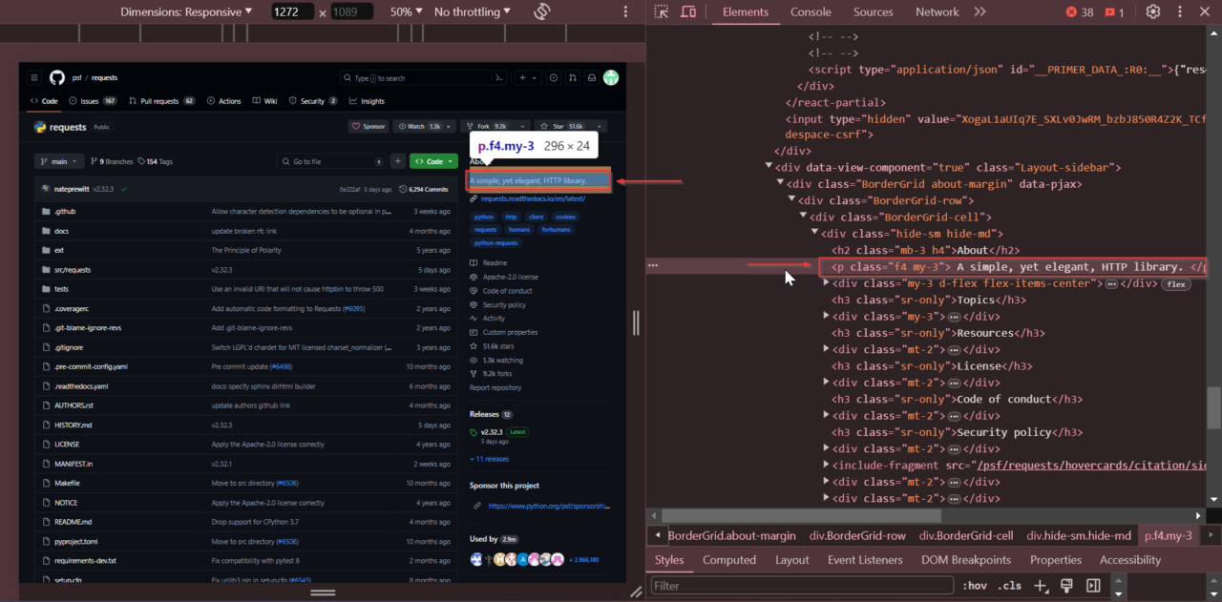Viewport: 1222px width, 602px height.
Task: Open the green Code dropdown button
Action: tap(434, 161)
